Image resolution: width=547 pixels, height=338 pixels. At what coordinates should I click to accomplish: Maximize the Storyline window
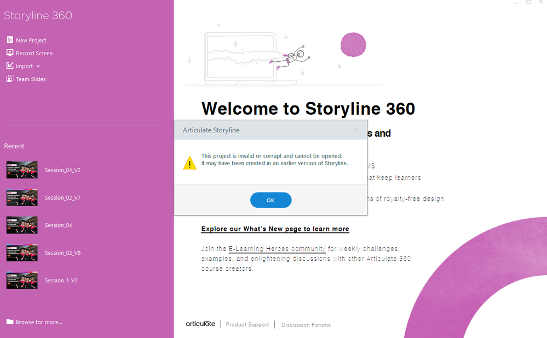[x=528, y=2]
